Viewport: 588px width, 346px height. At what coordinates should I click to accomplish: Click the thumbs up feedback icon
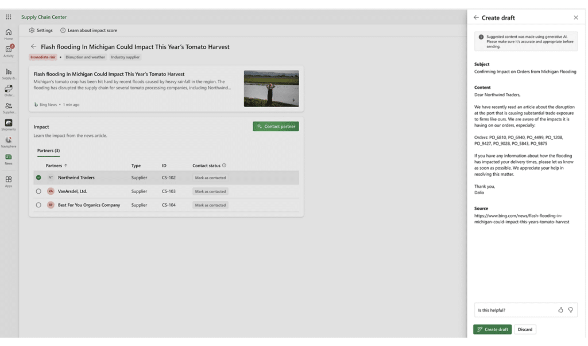(x=560, y=310)
